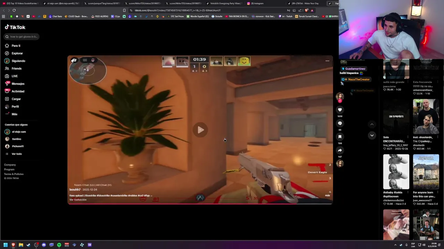Open the Wordle Español bookmark
This screenshot has width=444, height=249.
coord(198,16)
